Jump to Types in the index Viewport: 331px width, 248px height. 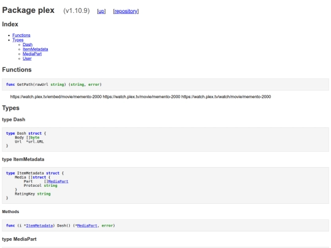(x=18, y=40)
